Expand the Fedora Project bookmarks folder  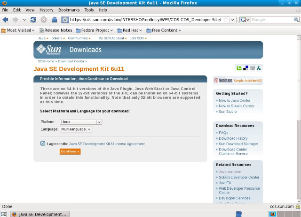coord(94,30)
